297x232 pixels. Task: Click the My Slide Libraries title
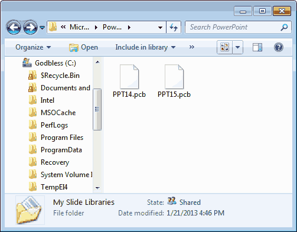(84, 202)
